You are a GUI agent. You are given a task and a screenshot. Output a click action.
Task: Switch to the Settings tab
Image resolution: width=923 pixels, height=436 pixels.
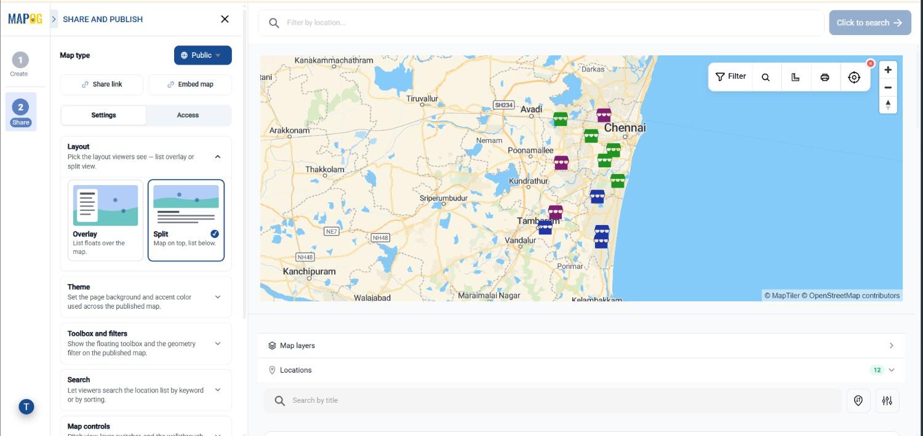[103, 115]
